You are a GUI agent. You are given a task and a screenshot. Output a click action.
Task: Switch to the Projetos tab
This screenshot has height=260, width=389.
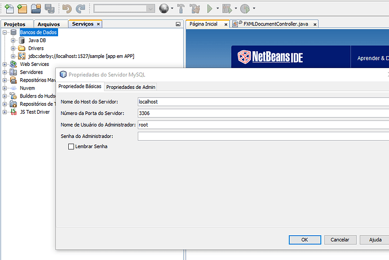coord(15,24)
